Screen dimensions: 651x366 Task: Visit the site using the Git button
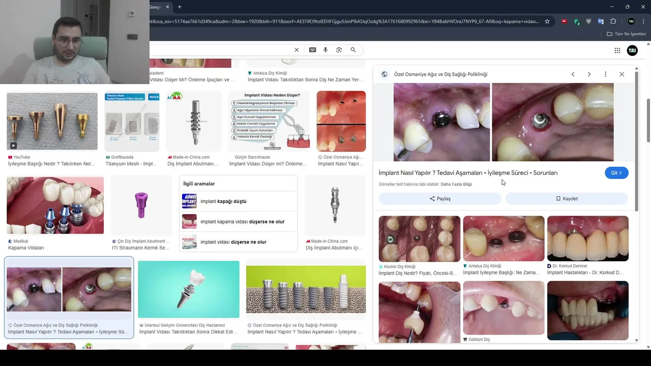(616, 173)
